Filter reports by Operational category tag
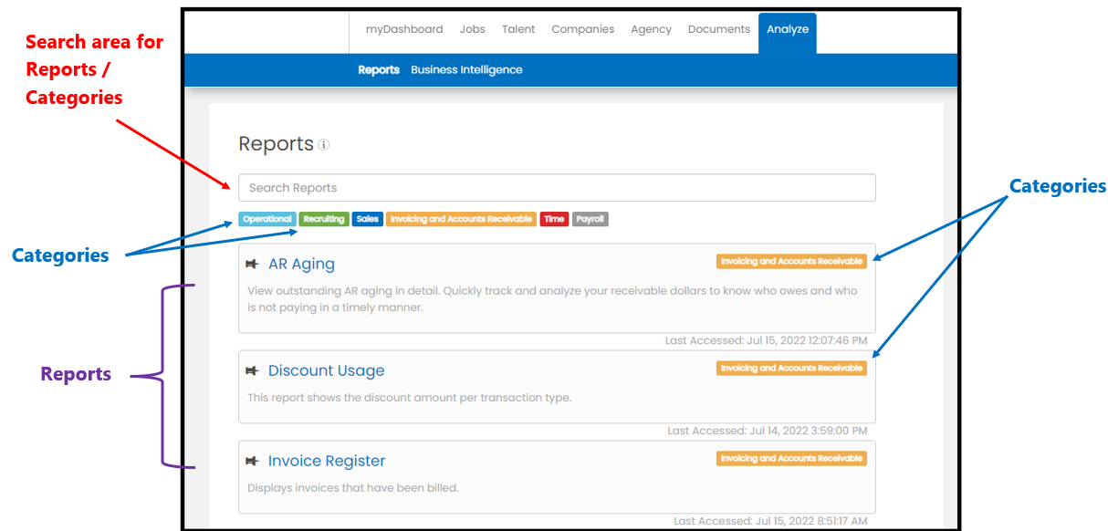 coord(267,219)
